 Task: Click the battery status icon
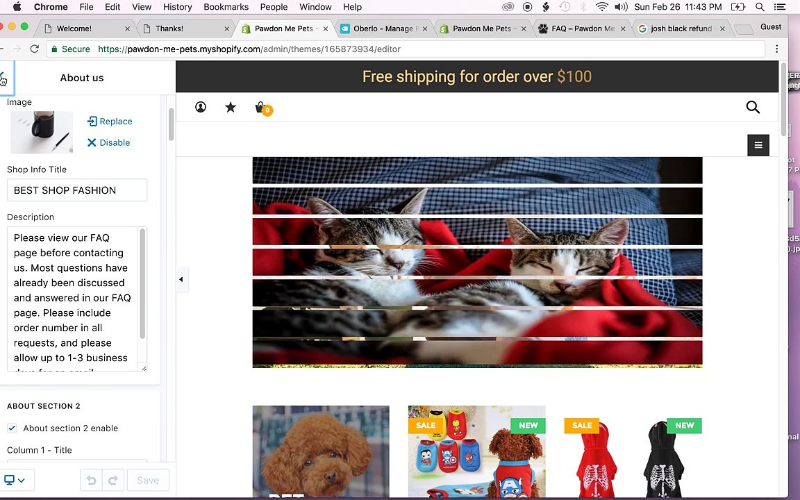(738, 7)
